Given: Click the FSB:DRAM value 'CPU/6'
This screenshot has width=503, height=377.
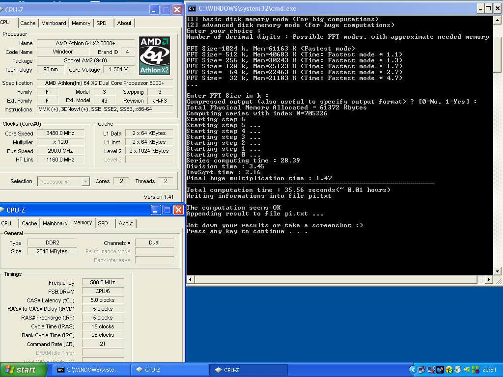Looking at the screenshot, I should point(103,291).
